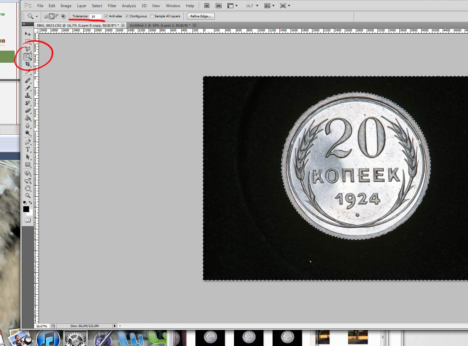Viewport: 468px width, 346px height.
Task: Select the Type tool
Action: point(28,149)
